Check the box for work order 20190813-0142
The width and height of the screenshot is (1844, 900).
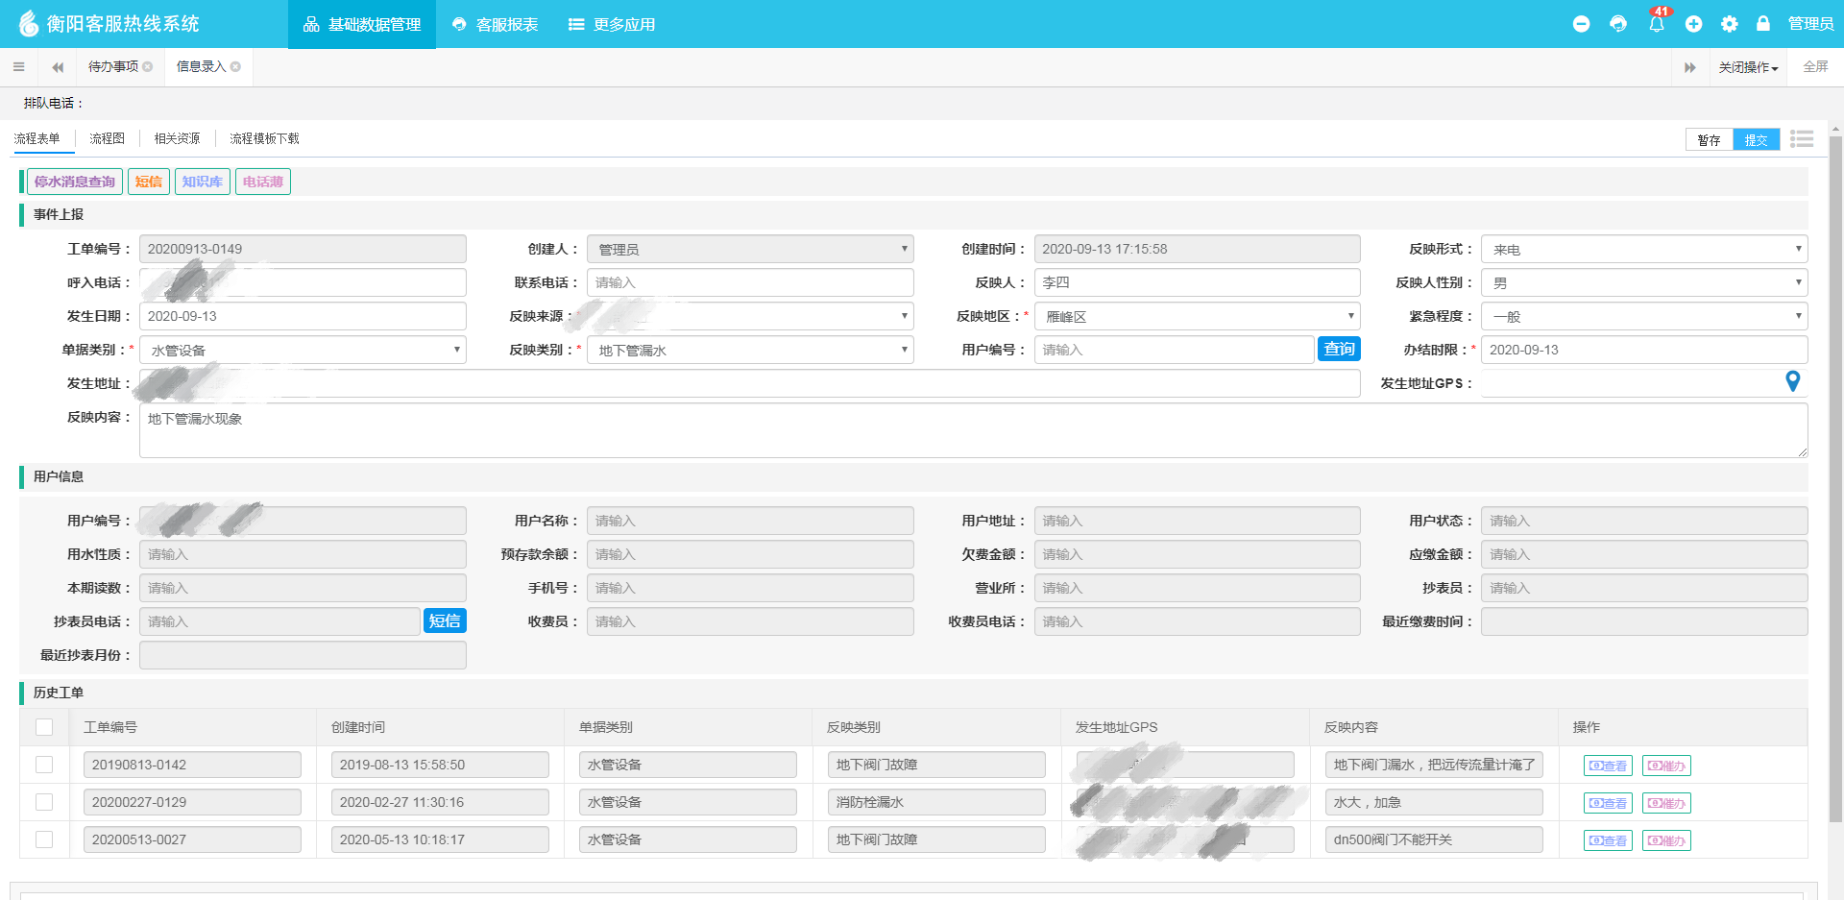click(44, 765)
